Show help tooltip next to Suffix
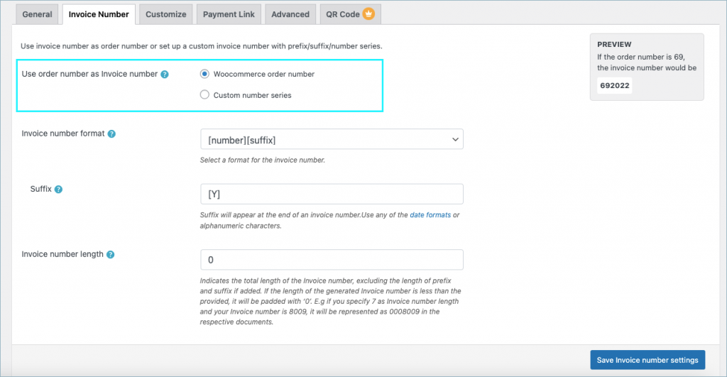The height and width of the screenshot is (377, 727). click(x=58, y=189)
